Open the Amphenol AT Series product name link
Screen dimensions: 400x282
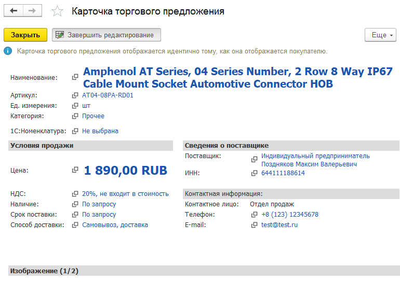coord(237,77)
